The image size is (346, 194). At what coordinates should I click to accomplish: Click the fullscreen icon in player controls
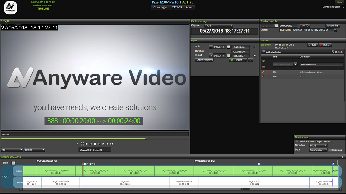pyautogui.click(x=82, y=144)
